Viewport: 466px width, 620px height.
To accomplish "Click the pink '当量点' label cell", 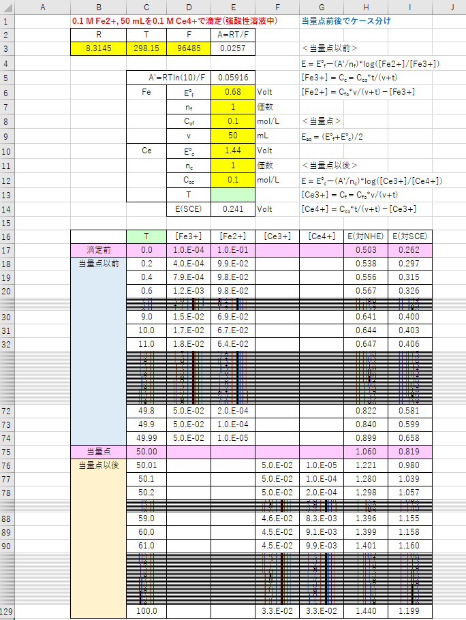I will [98, 452].
